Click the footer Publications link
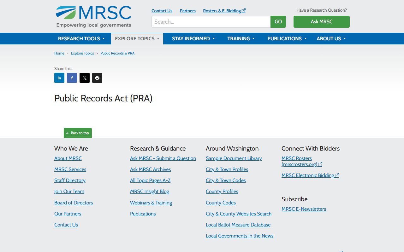Viewport: 404px width, 252px height. [143, 214]
